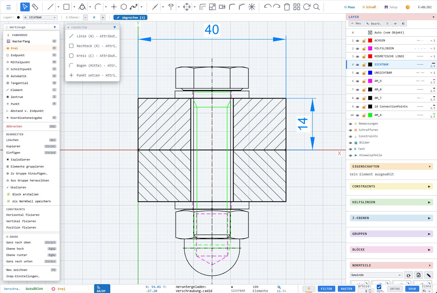Redo the last undone action
This screenshot has width=437, height=293.
click(x=277, y=7)
